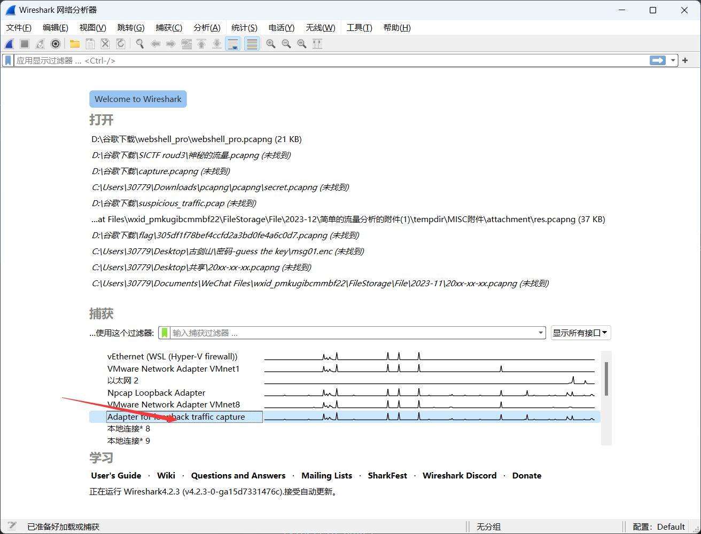Screen dimensions: 701x534
Task: Click display filter bookmark icon
Action: [x=8, y=61]
